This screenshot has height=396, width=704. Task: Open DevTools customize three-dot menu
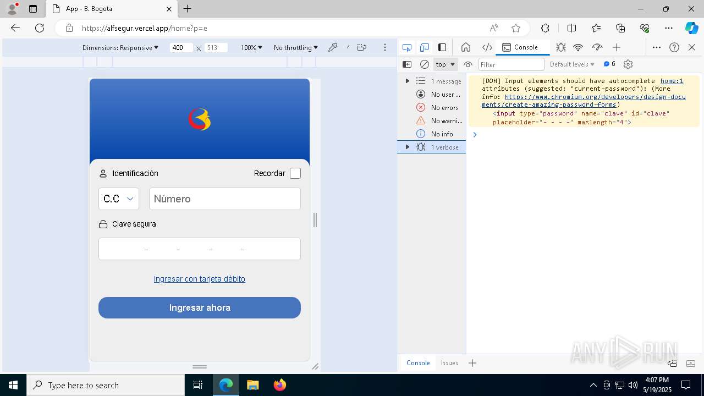[x=657, y=47]
